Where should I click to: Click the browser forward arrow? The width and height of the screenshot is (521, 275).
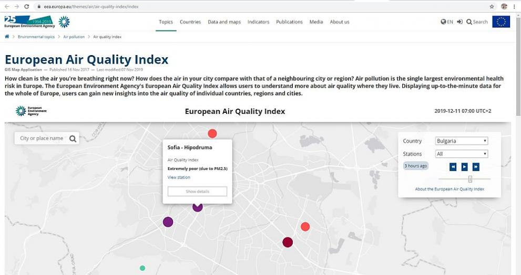click(x=17, y=6)
